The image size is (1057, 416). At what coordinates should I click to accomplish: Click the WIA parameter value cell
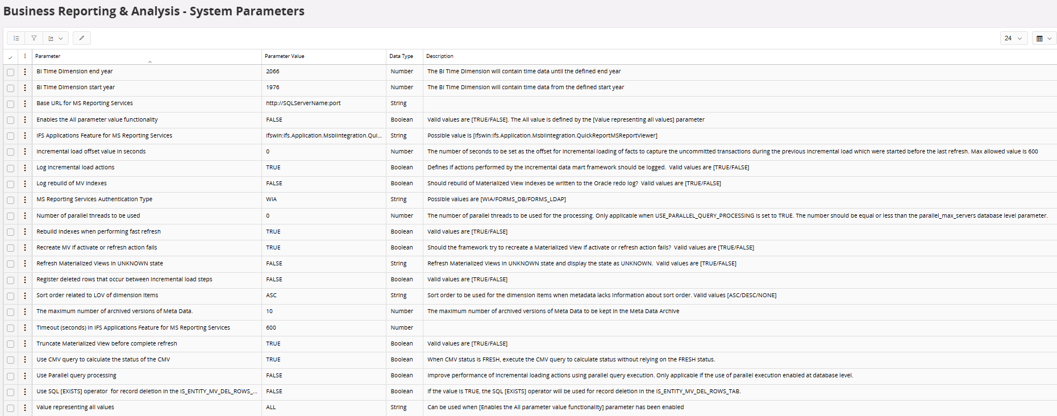[324, 199]
